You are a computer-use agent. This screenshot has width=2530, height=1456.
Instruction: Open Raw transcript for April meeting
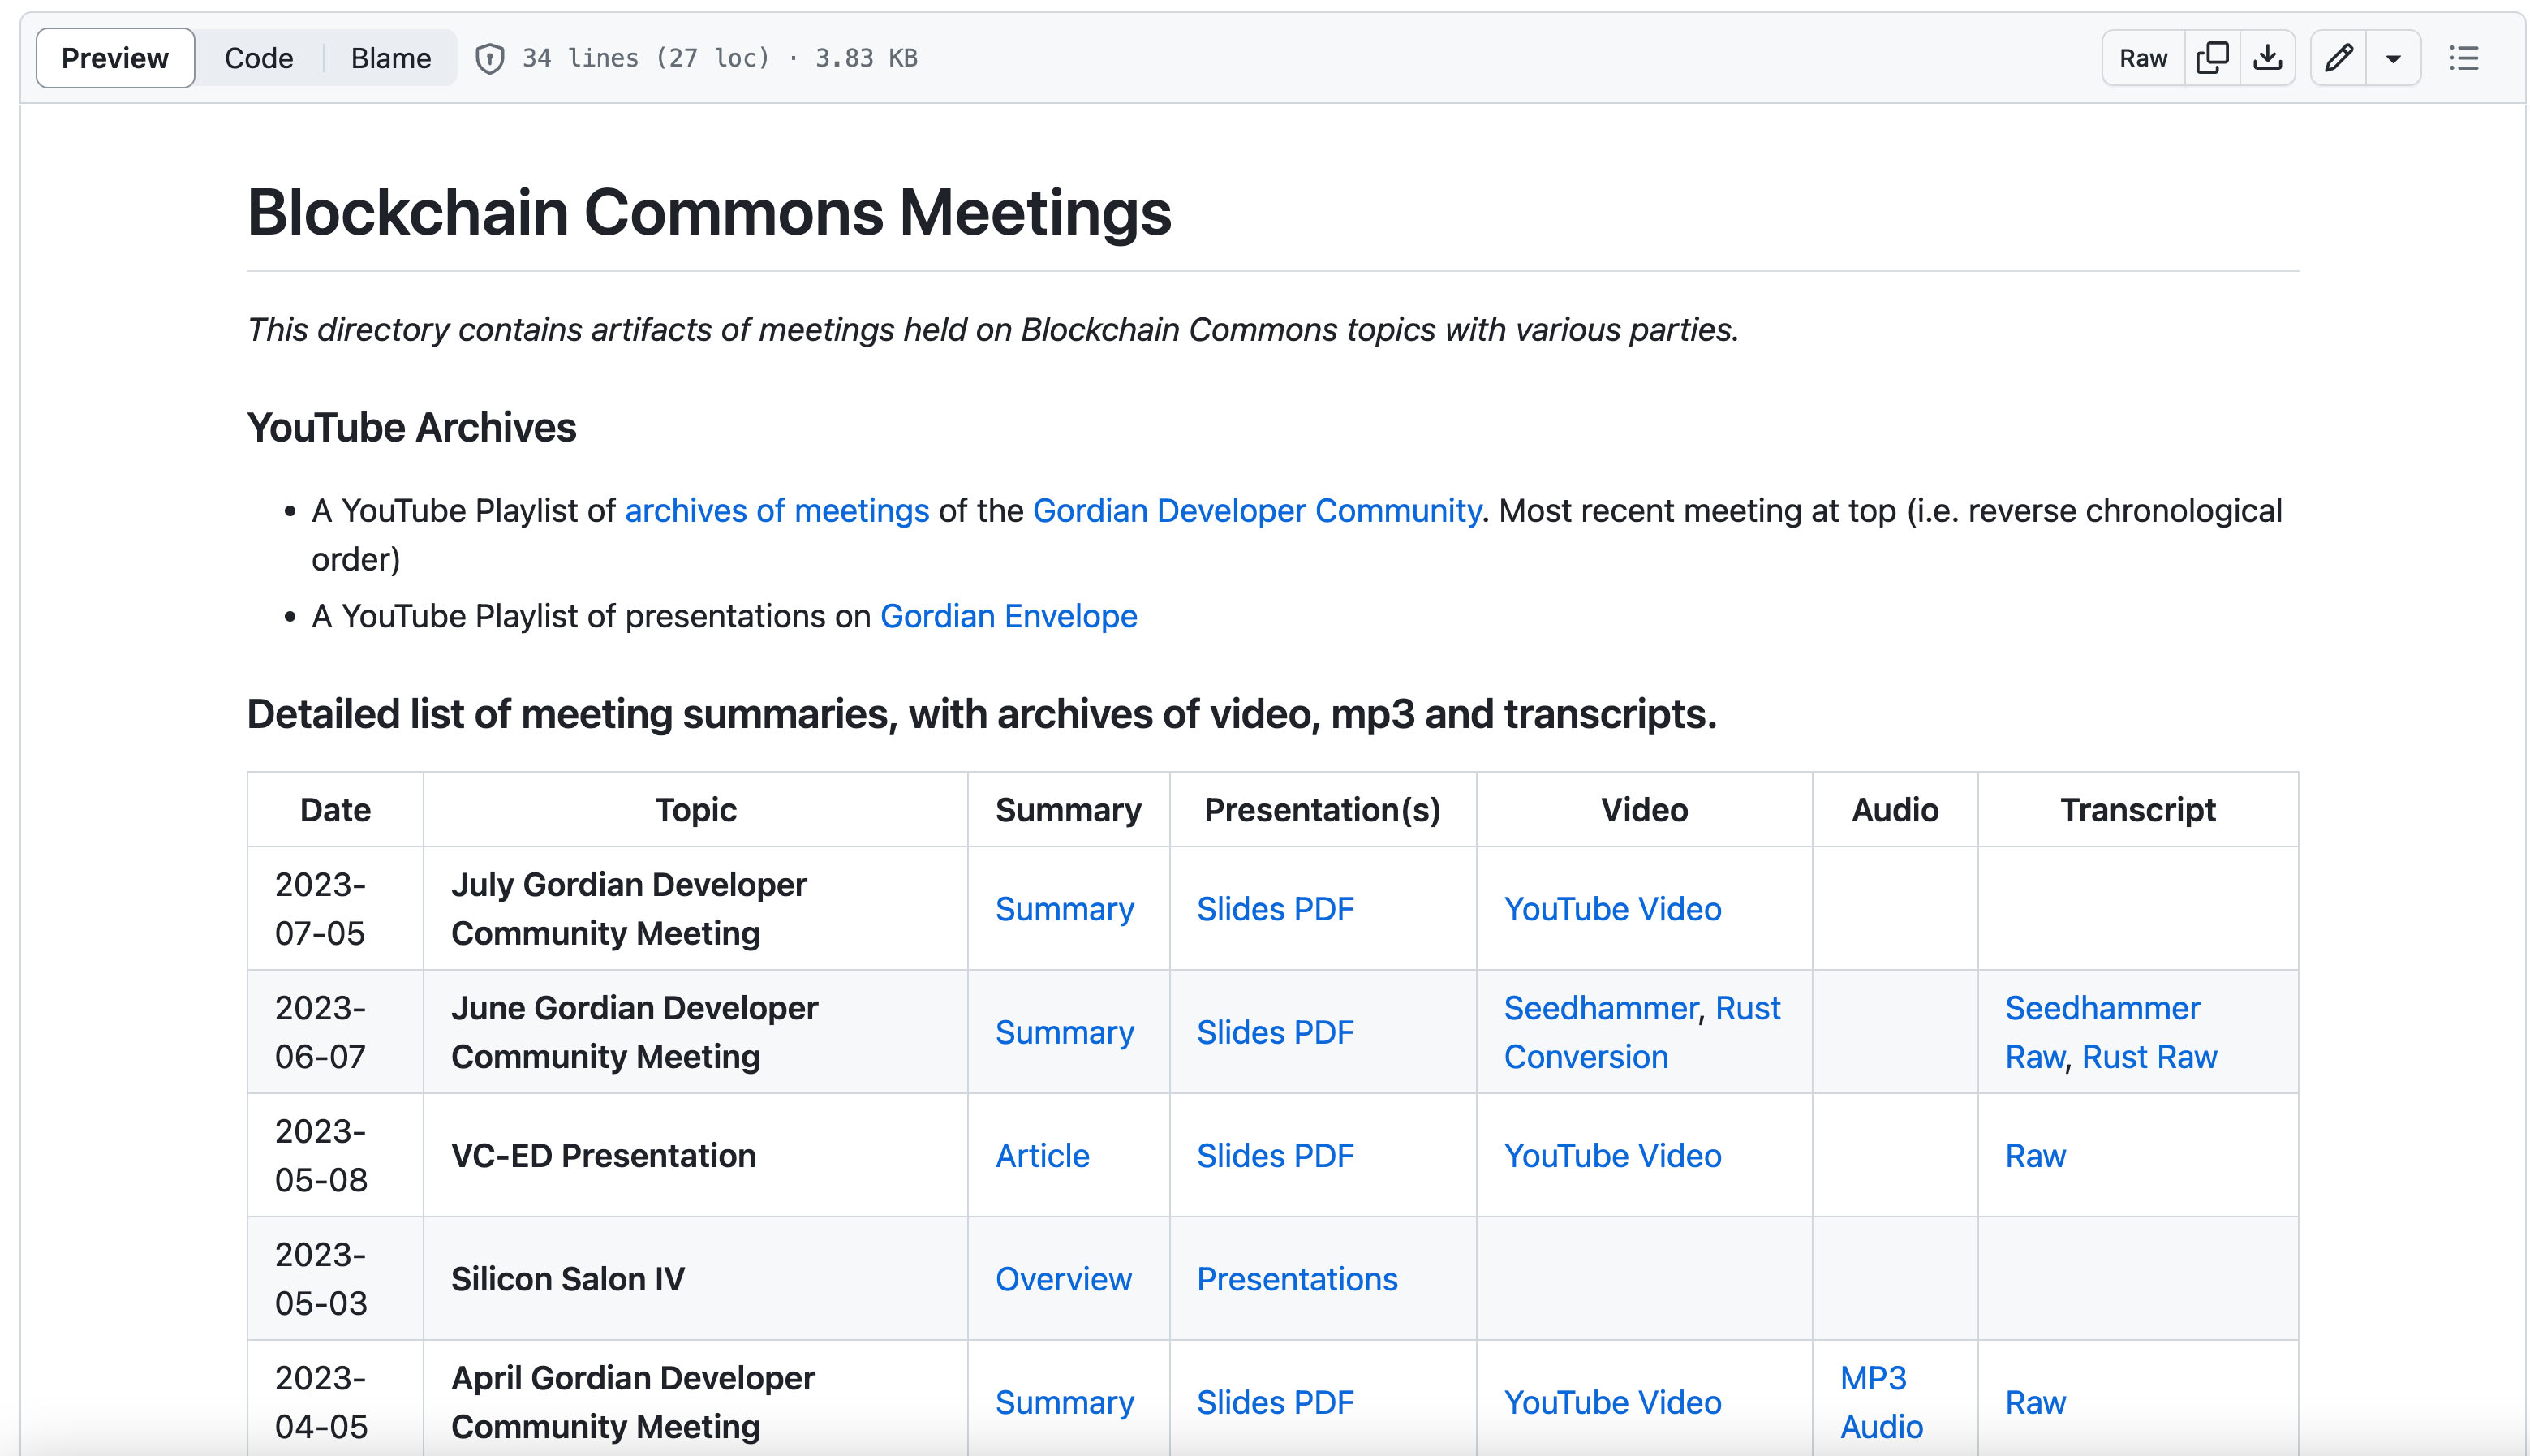2035,1402
